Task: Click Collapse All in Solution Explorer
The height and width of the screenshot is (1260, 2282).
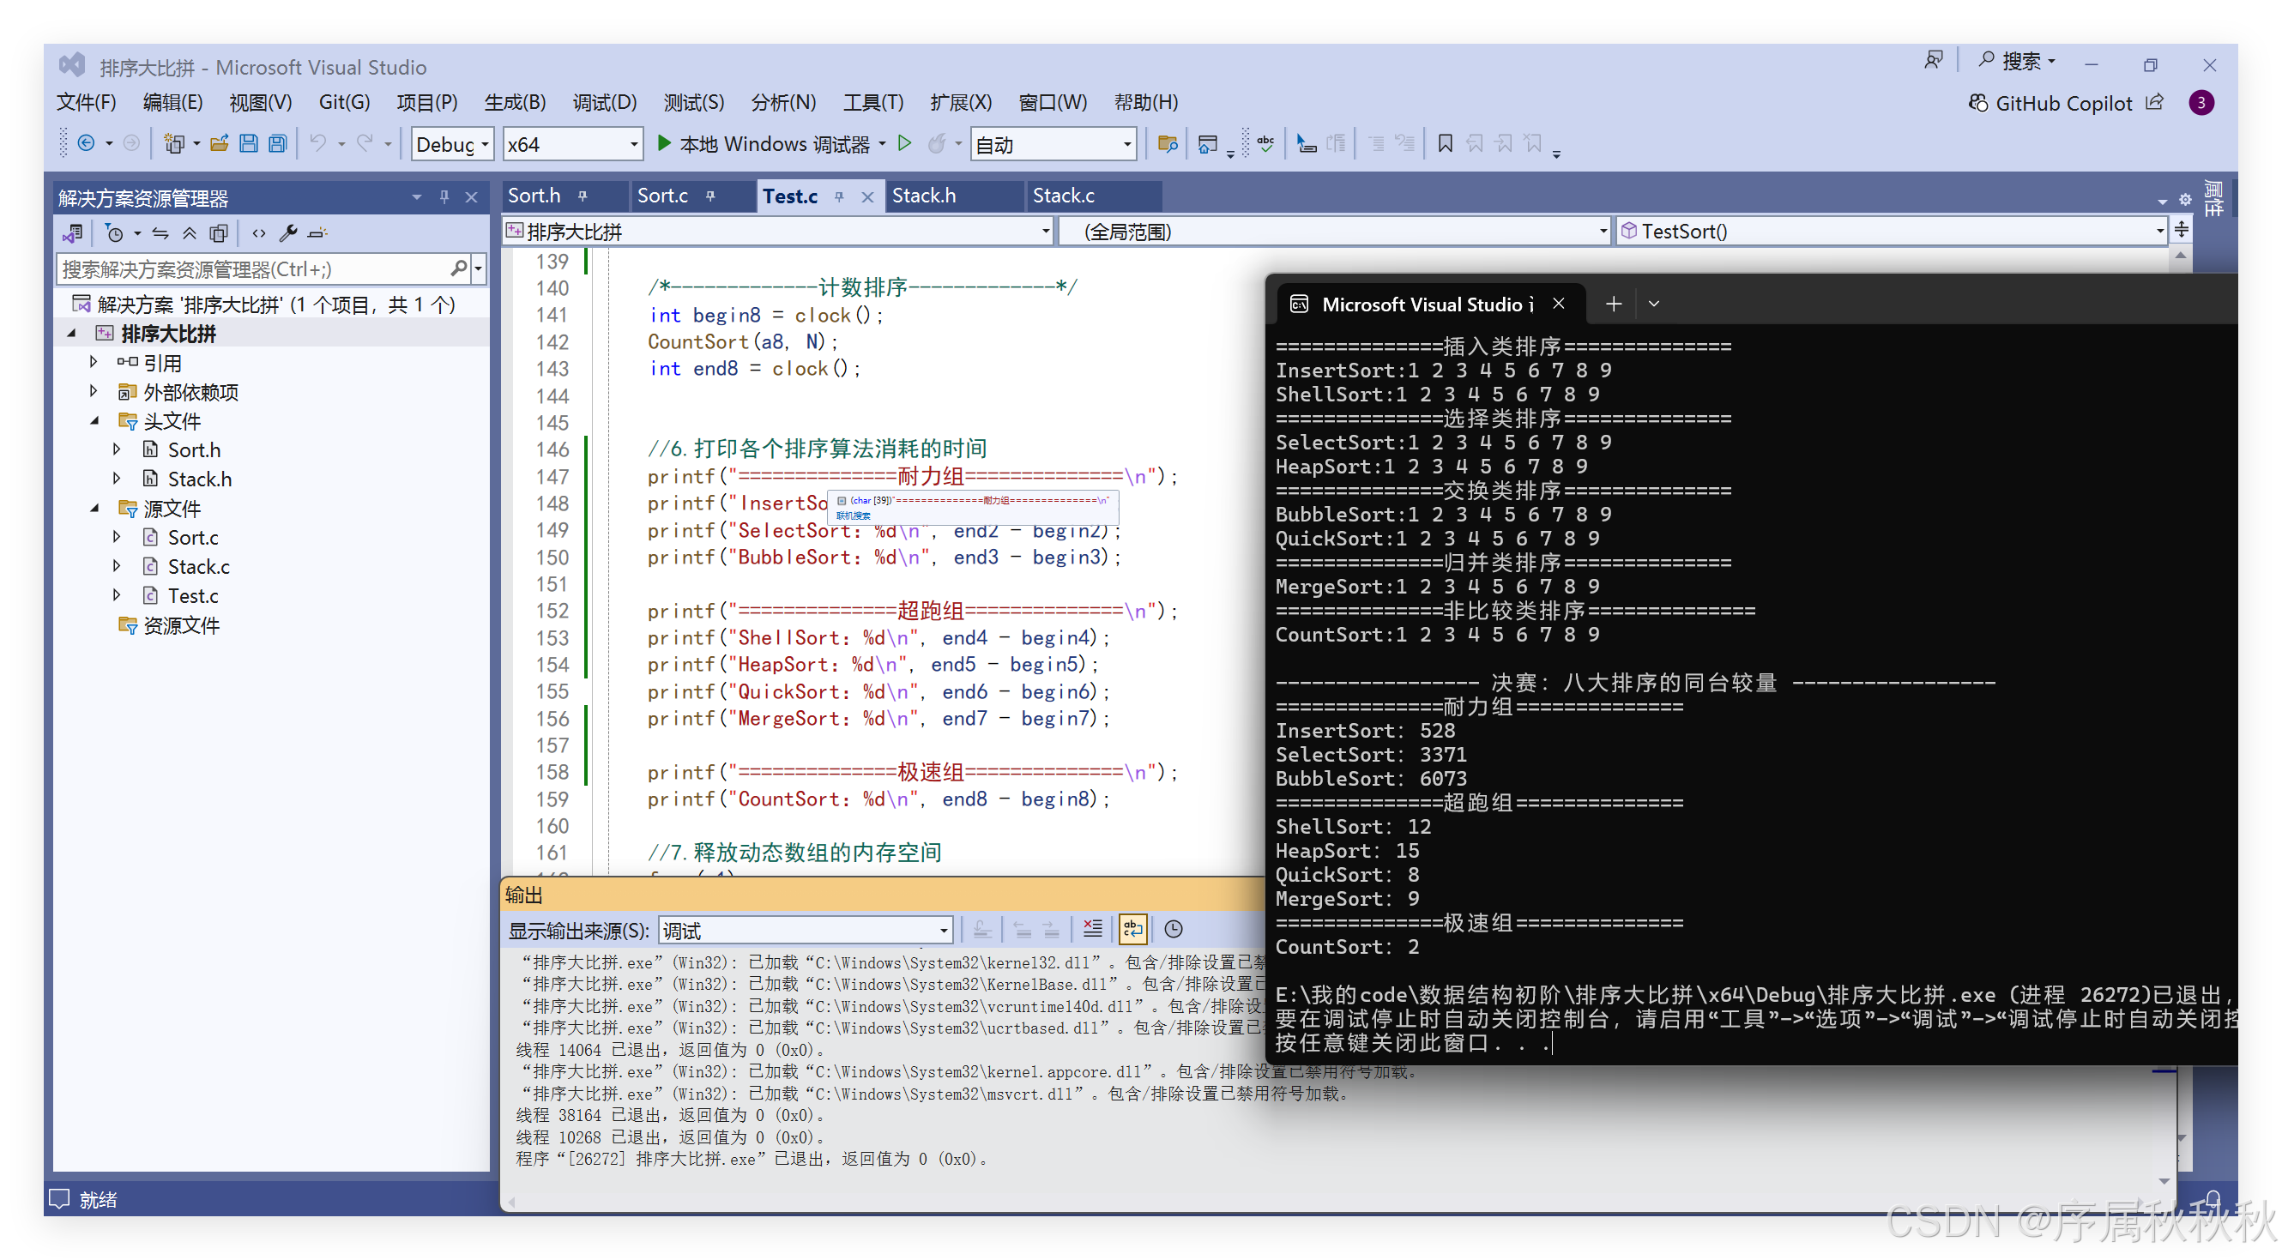Action: tap(190, 233)
